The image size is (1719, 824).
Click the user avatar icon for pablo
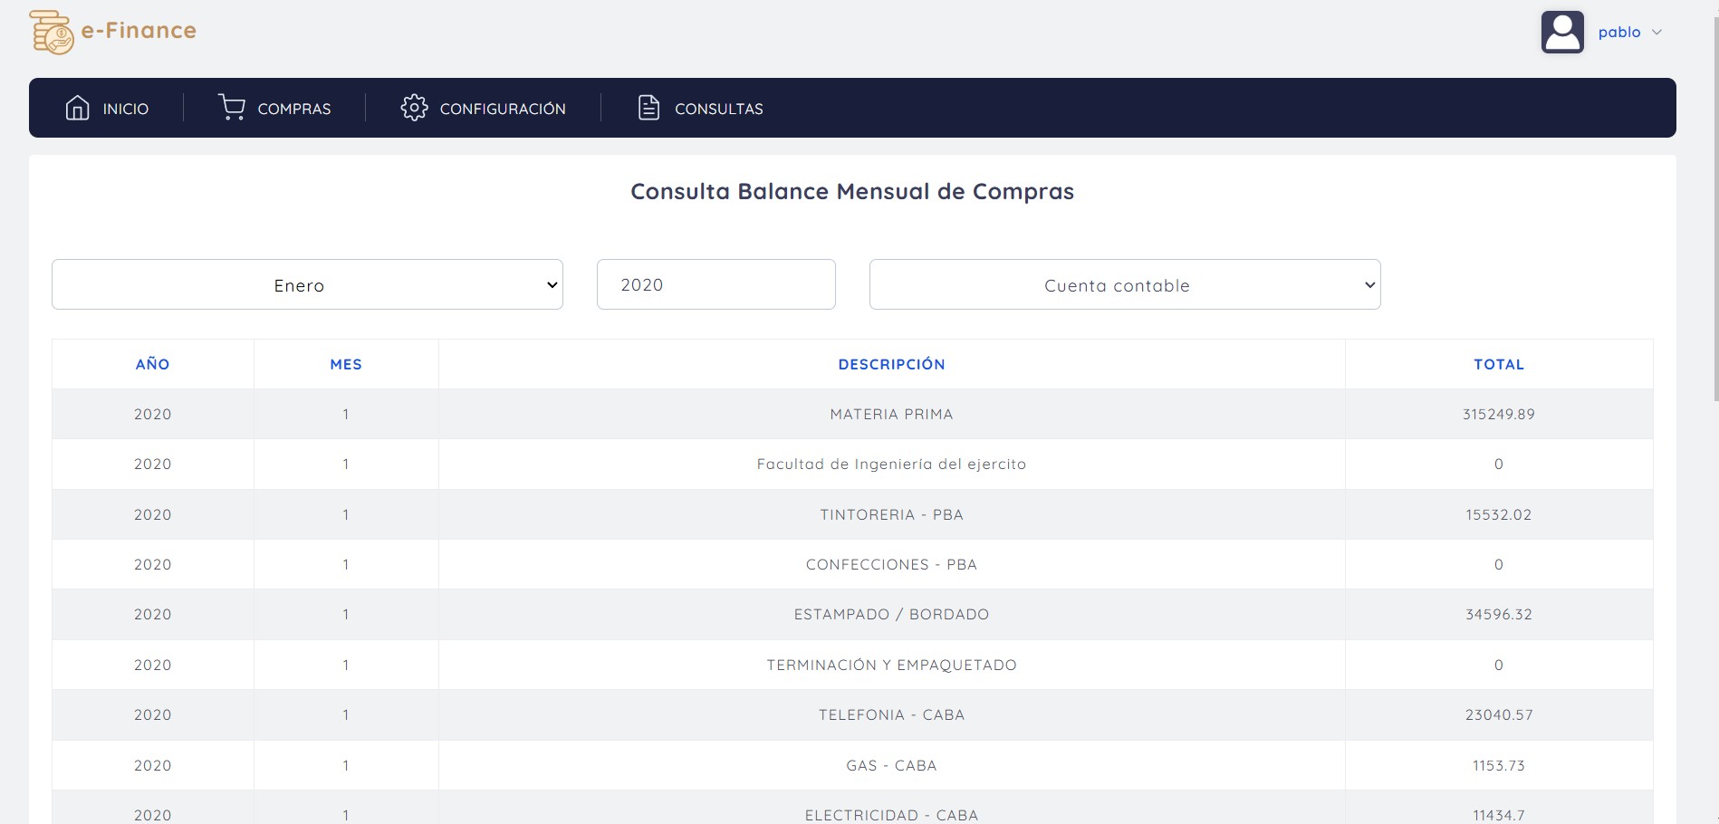(x=1563, y=33)
